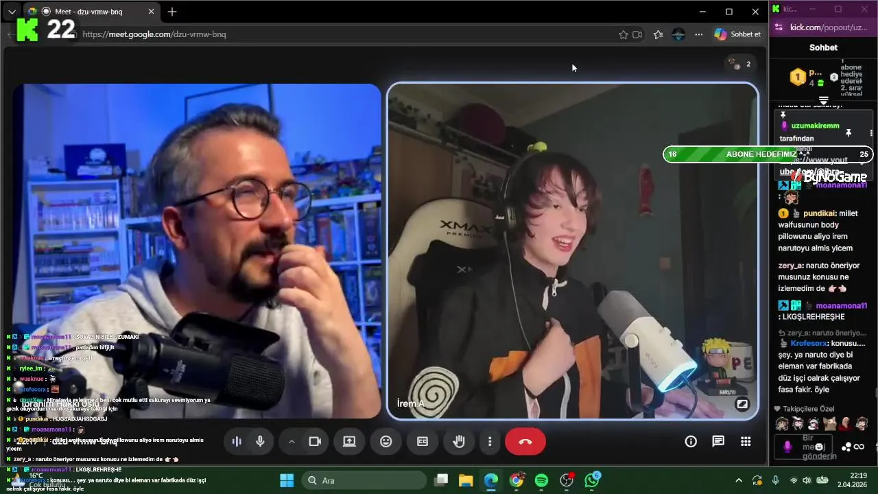This screenshot has height=494, width=878.
Task: Open browser profile avatar
Action: [678, 34]
